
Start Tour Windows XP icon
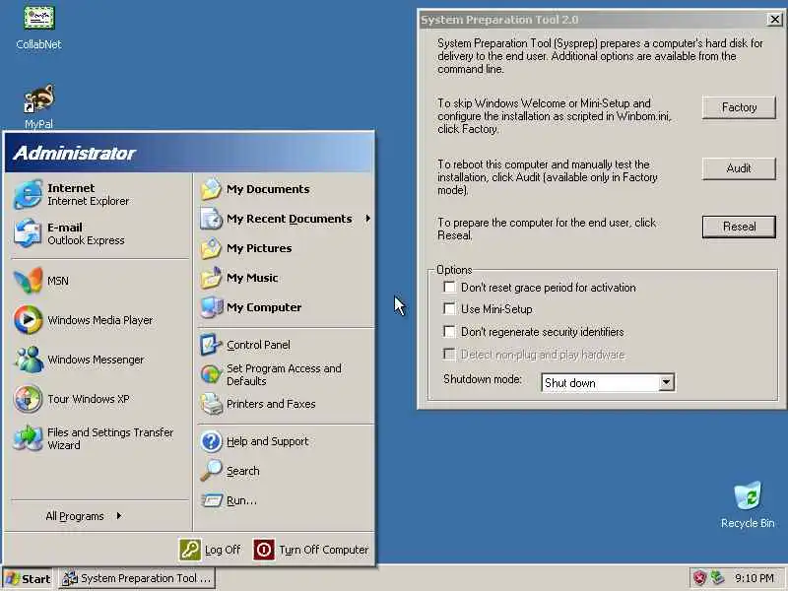(x=28, y=399)
